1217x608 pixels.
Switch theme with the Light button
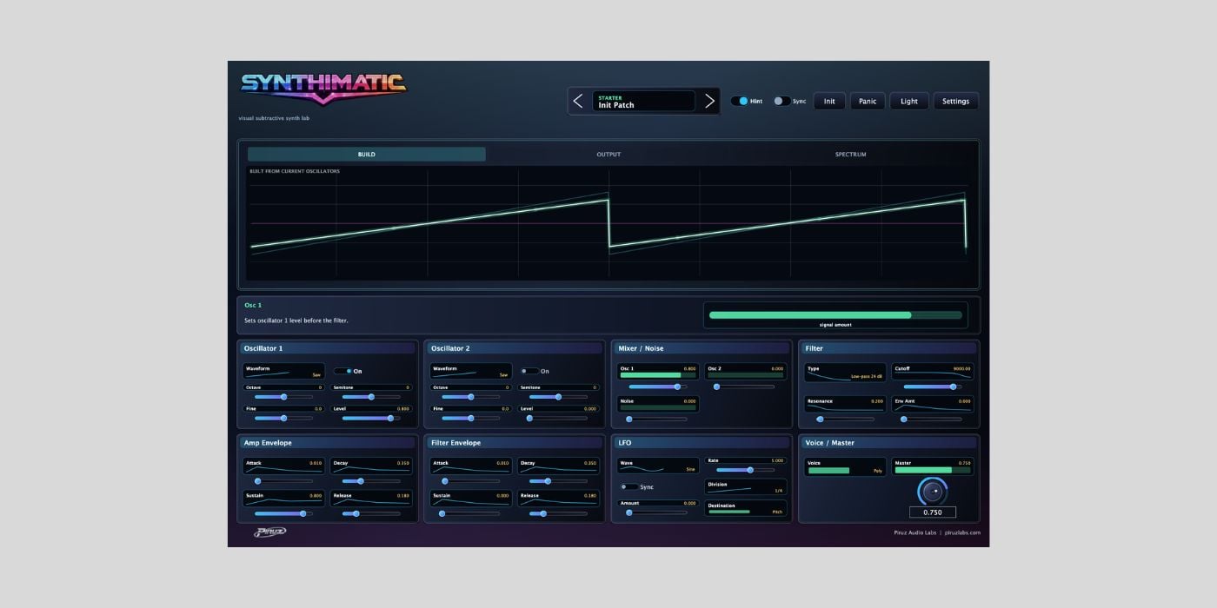(x=909, y=101)
